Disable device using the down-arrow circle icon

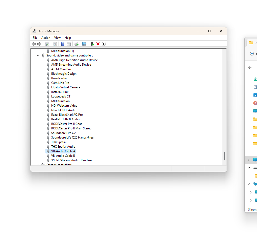coord(104,44)
